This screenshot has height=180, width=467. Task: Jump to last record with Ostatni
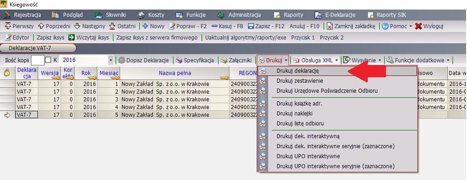[x=122, y=26]
